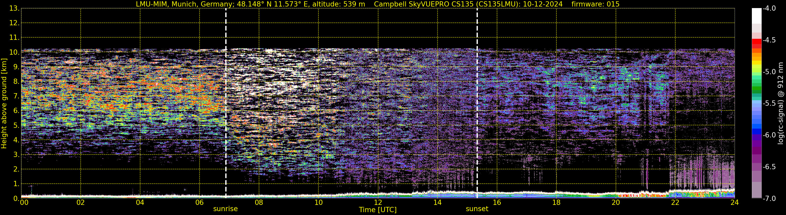Click the colorbar tick label -5.5
Viewport: 786px width, 215px height.
[769, 104]
